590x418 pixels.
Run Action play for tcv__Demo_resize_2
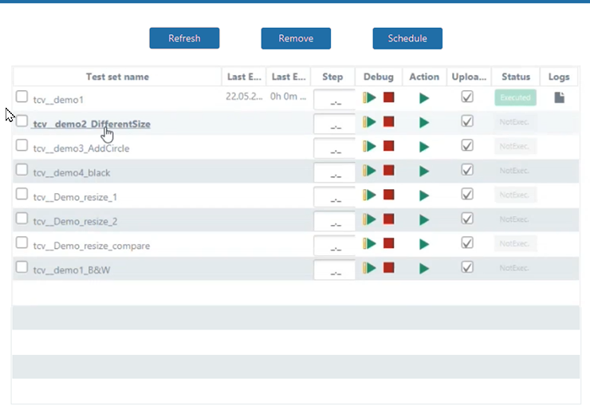pos(424,220)
